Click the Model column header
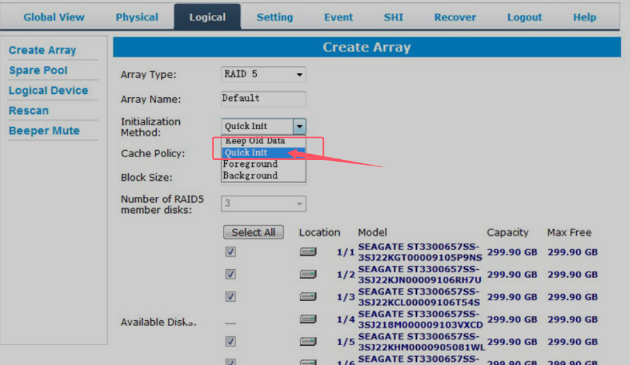 [x=373, y=232]
